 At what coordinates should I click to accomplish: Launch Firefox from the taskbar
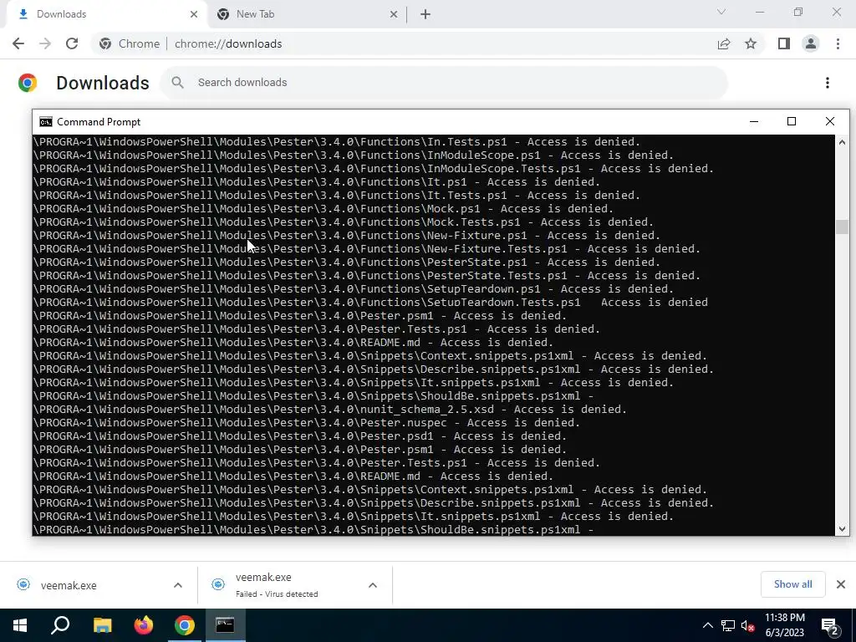[144, 625]
